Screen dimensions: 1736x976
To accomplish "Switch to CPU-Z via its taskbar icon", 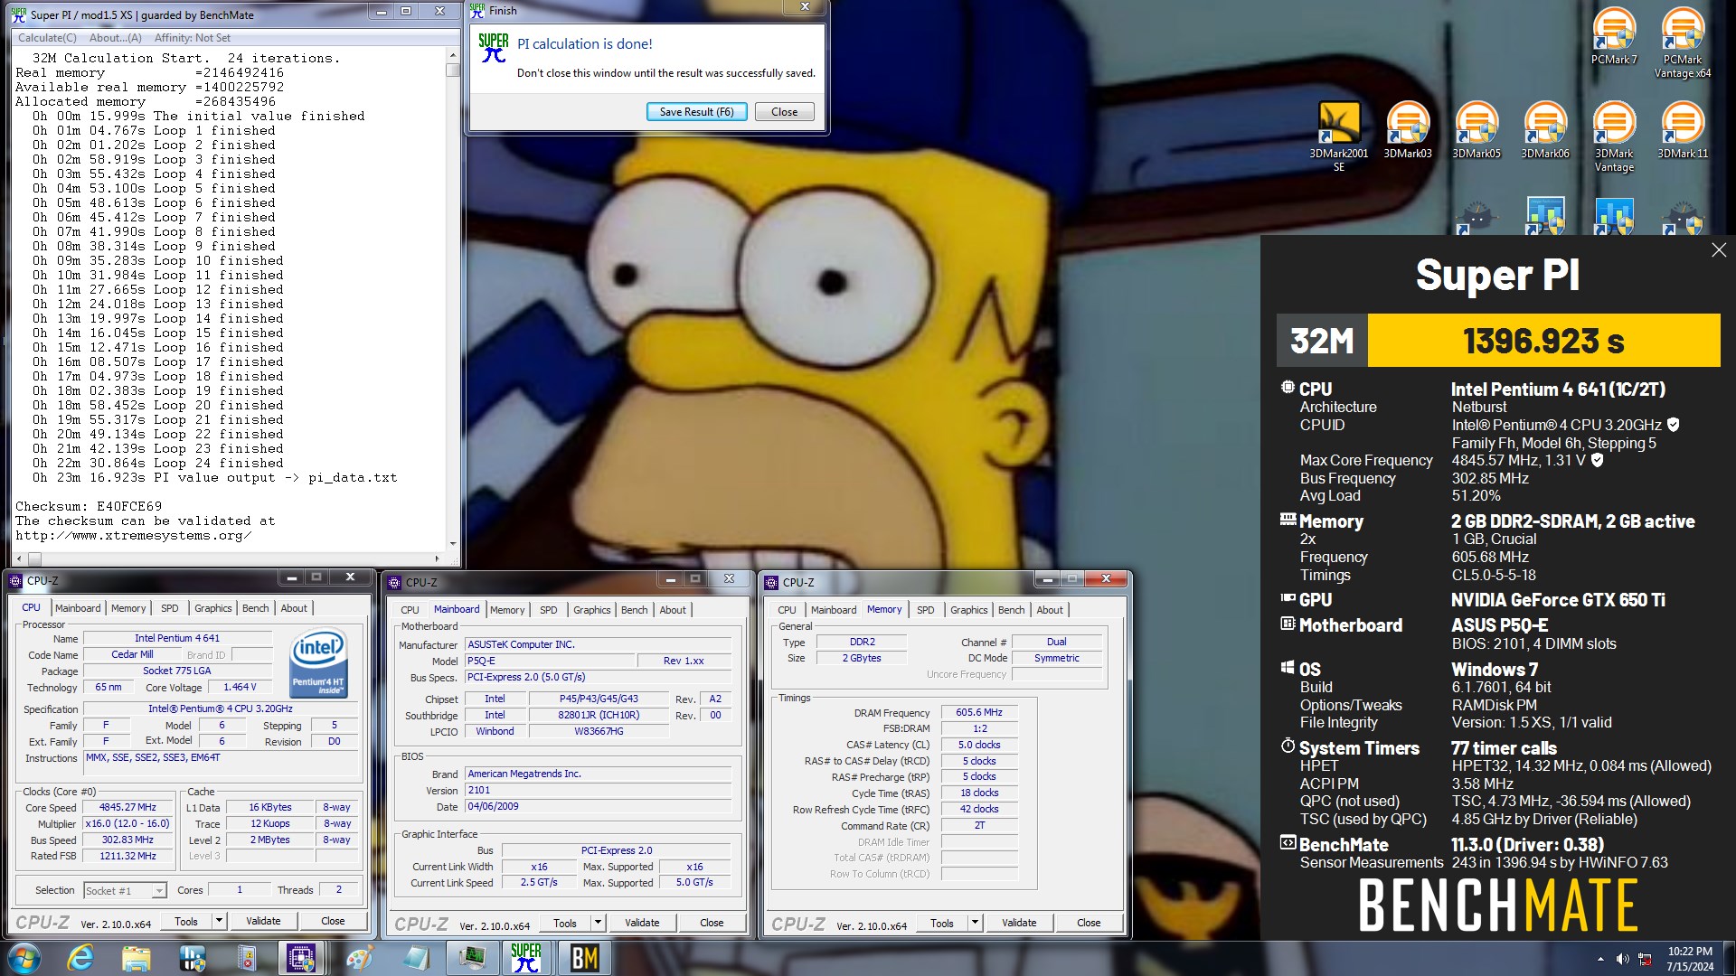I will coord(301,958).
